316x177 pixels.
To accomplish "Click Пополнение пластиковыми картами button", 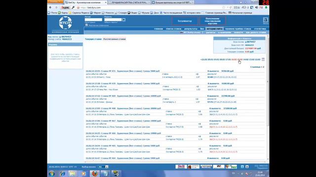I will point(213,21).
